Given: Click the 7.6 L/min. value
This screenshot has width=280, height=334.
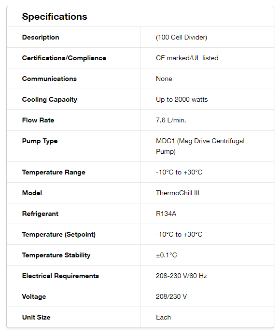Looking at the screenshot, I should (x=171, y=120).
